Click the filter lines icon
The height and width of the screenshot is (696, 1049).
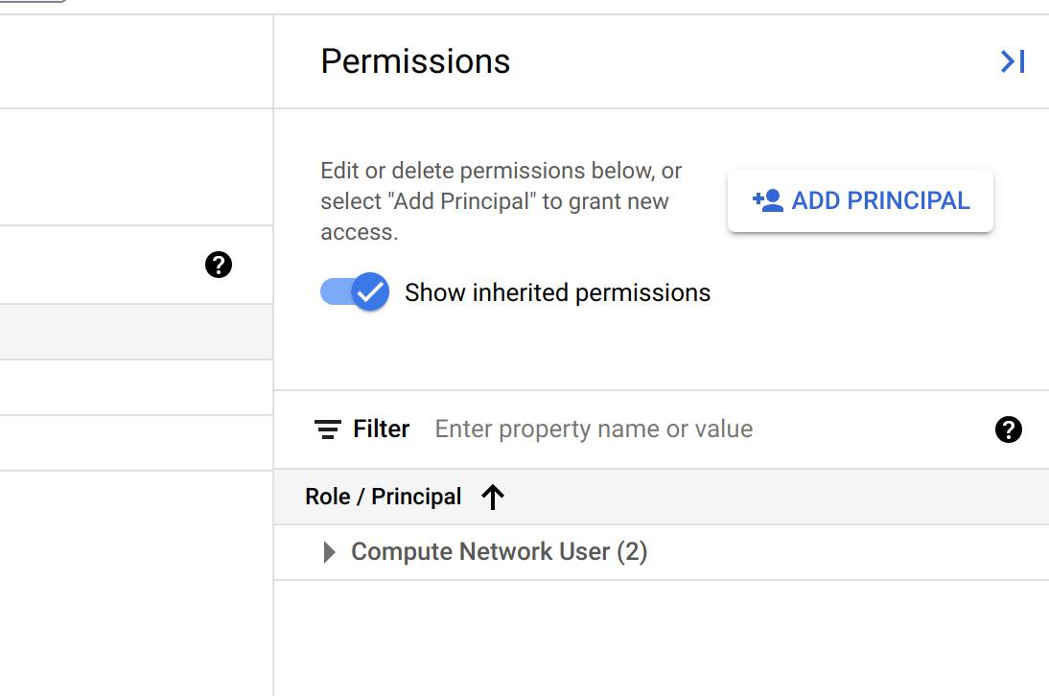[328, 429]
